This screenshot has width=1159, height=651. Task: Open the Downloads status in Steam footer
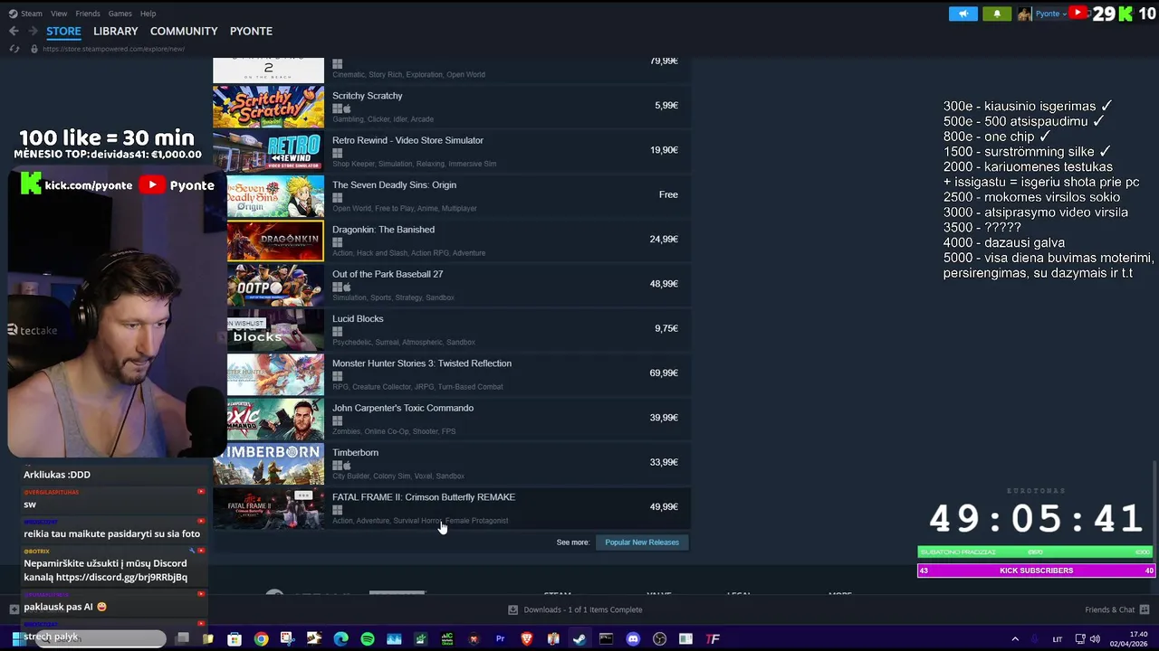tap(583, 609)
